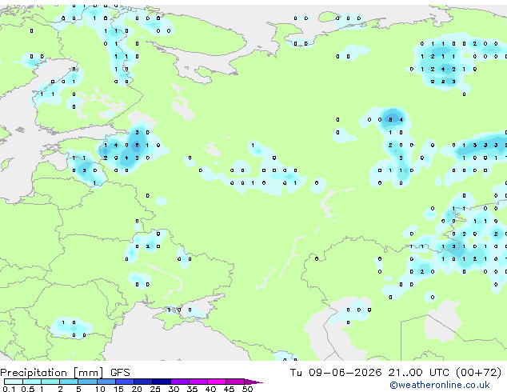Click the above-50 mm legend arrow tip
507x392 pixels.
click(x=253, y=382)
